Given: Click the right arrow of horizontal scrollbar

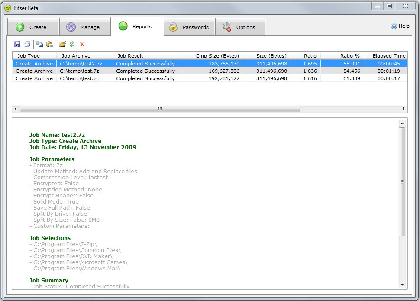Looking at the screenshot, I should [x=404, y=109].
